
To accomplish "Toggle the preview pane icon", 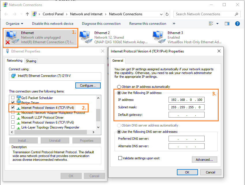I will pyautogui.click(x=227, y=24).
